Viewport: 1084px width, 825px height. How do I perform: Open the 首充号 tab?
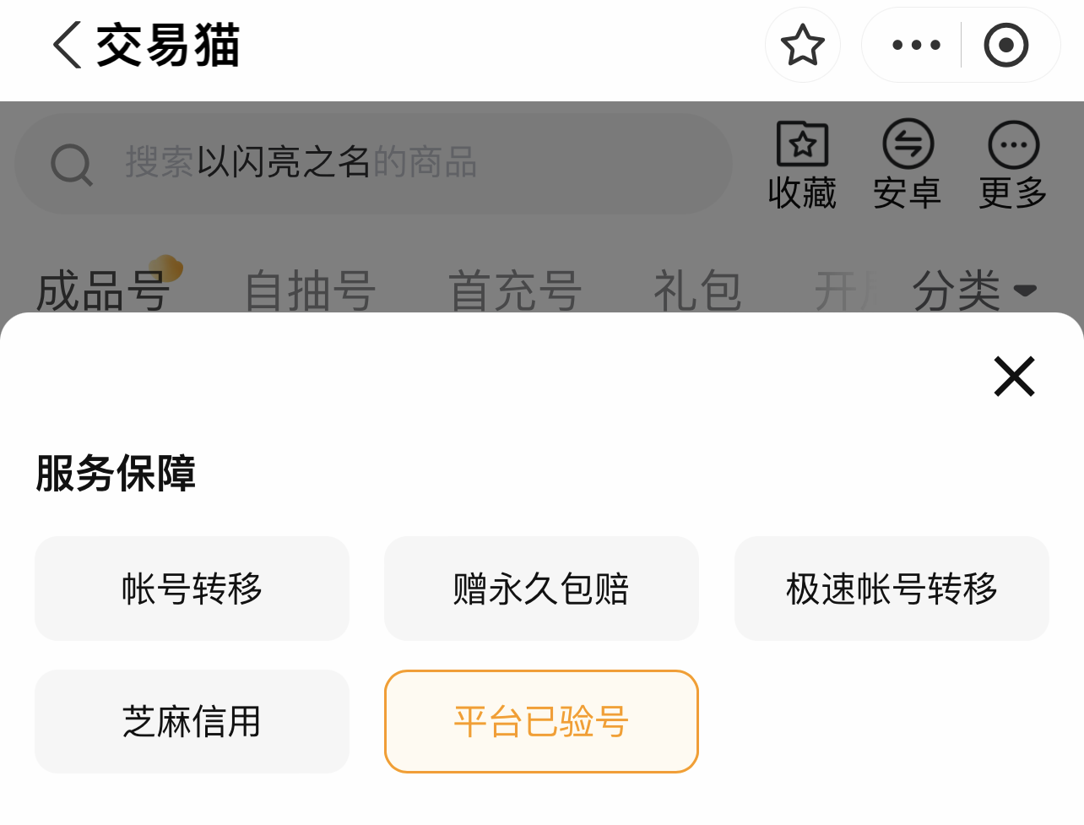(x=515, y=290)
